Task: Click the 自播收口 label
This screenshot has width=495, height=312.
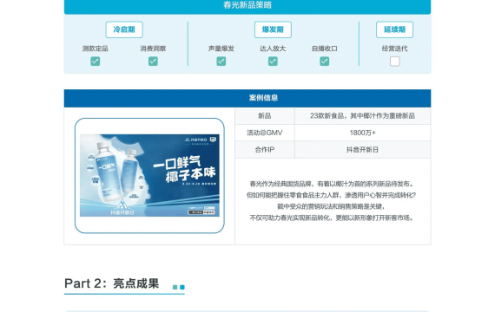Action: (x=324, y=49)
